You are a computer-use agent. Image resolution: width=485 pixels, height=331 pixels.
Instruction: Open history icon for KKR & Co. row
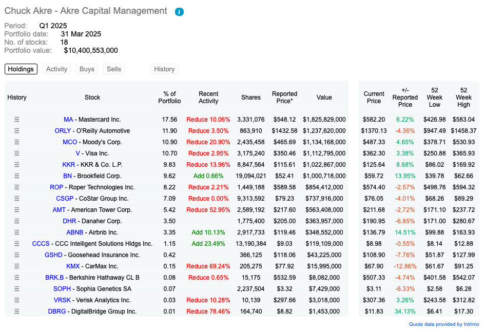(17, 165)
